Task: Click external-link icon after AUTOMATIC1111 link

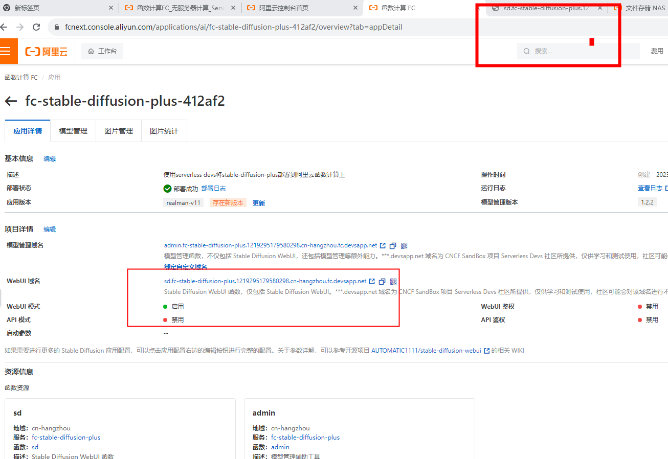Action: [487, 351]
